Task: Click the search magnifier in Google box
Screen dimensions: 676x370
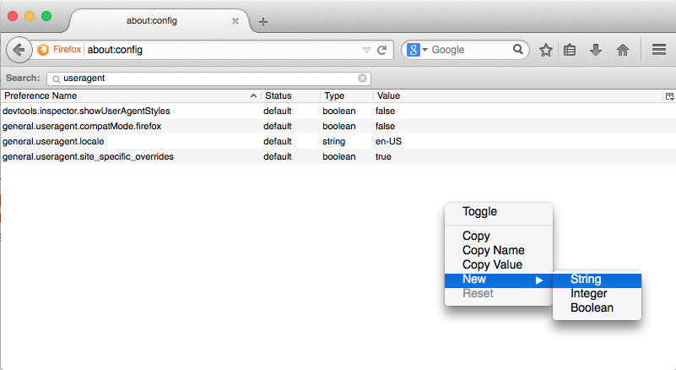Action: (x=519, y=50)
